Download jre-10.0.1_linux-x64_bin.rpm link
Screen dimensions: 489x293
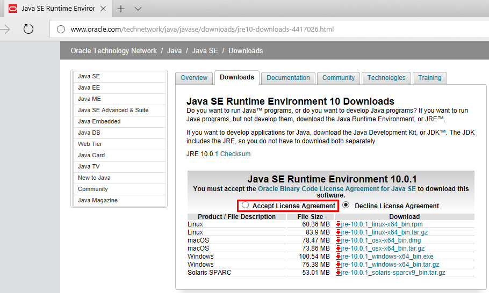click(x=382, y=224)
